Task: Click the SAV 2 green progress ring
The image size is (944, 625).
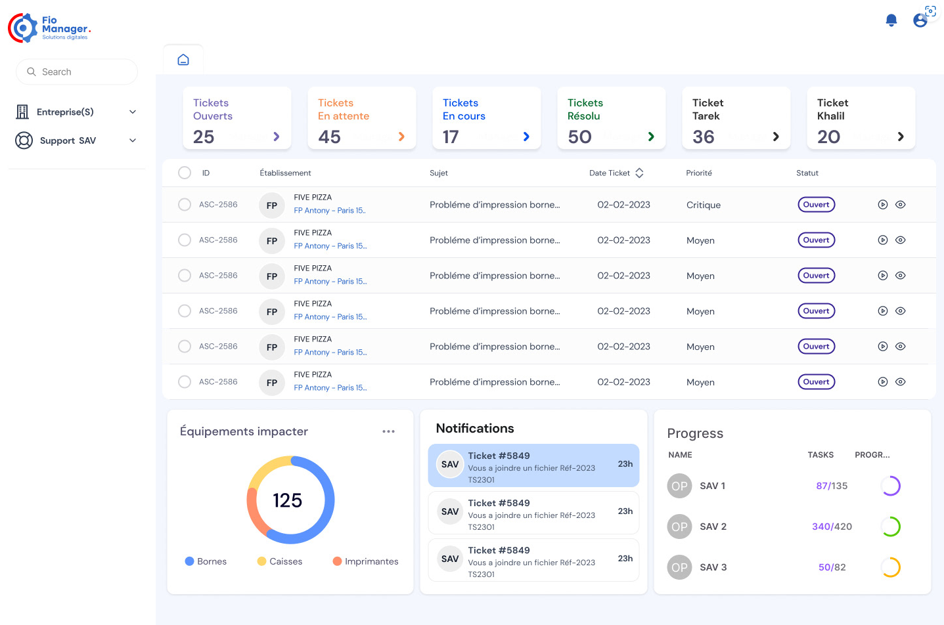Action: [890, 527]
